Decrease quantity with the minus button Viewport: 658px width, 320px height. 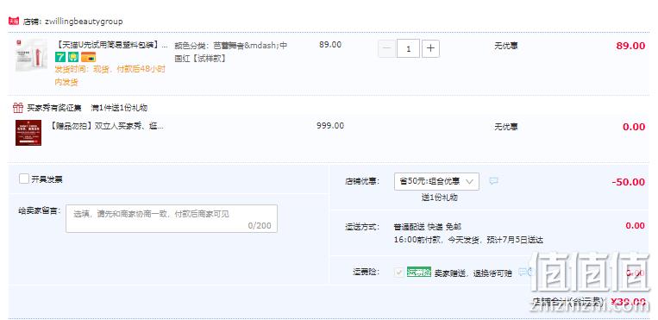pyautogui.click(x=386, y=48)
